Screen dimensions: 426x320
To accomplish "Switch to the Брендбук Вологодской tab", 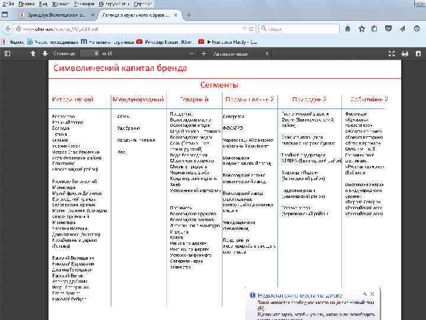I will click(x=56, y=15).
